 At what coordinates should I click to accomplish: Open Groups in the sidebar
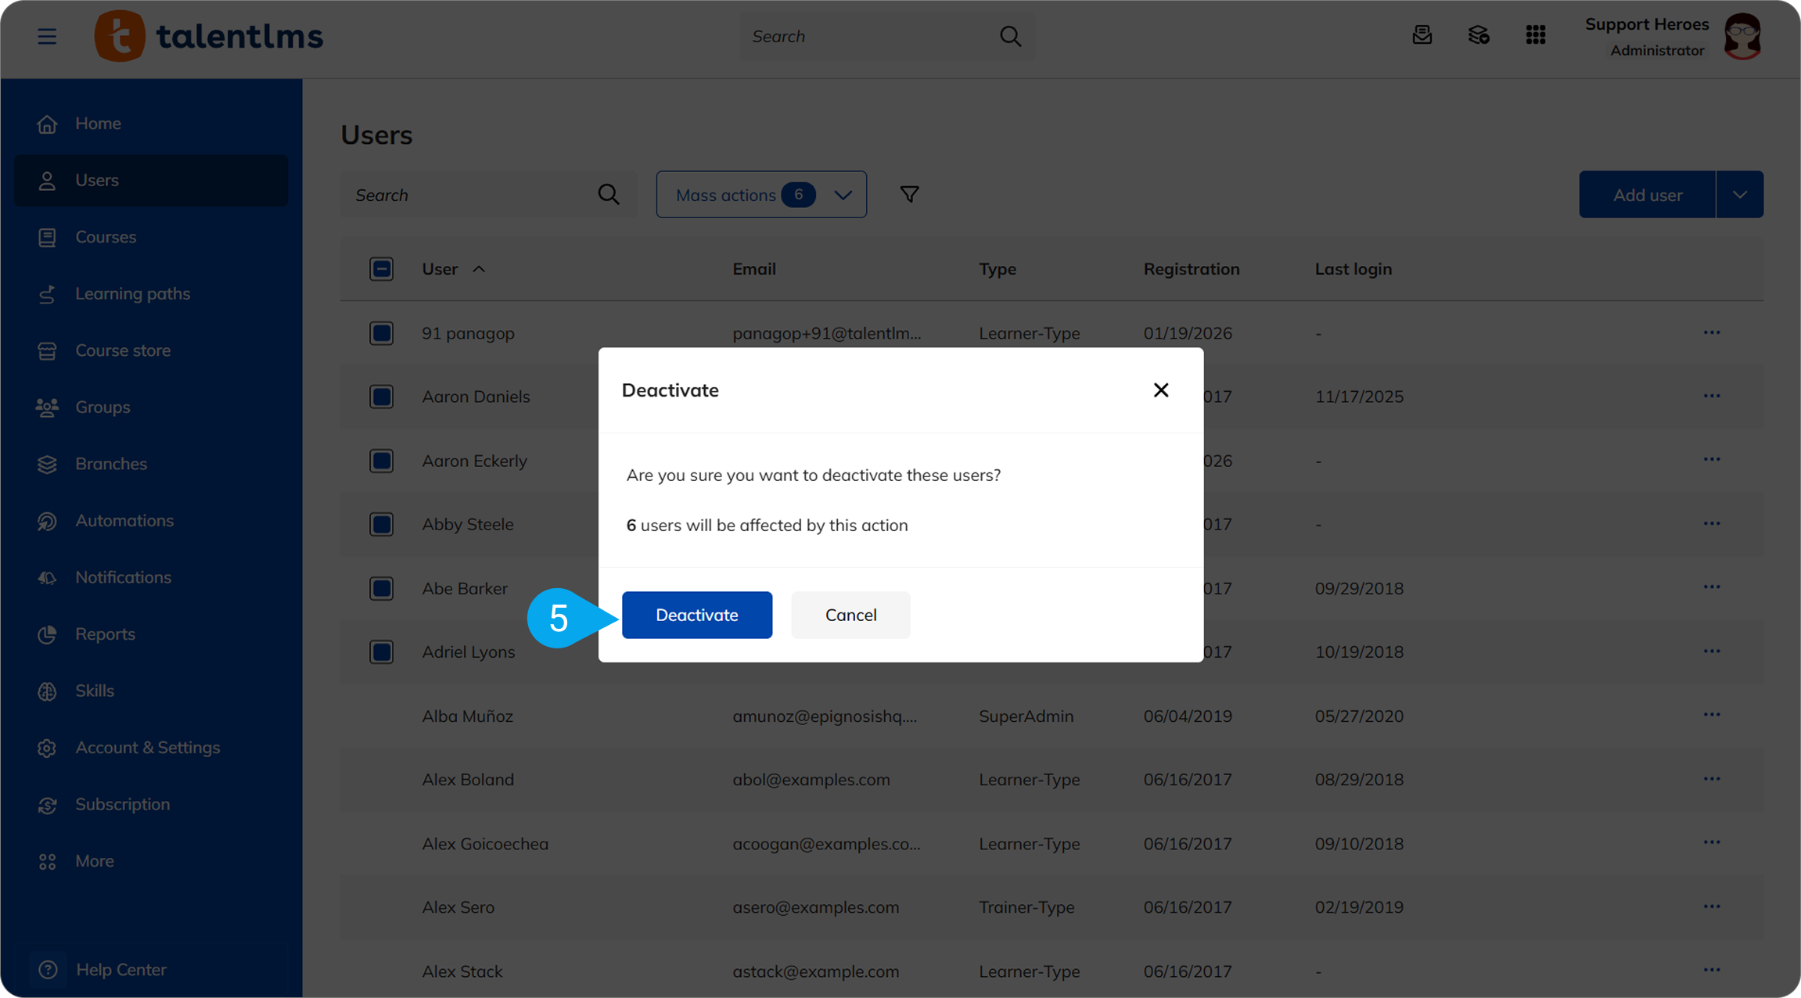click(151, 407)
